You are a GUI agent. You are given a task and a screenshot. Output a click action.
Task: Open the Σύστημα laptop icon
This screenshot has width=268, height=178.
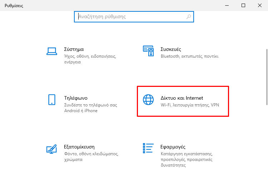(52, 51)
